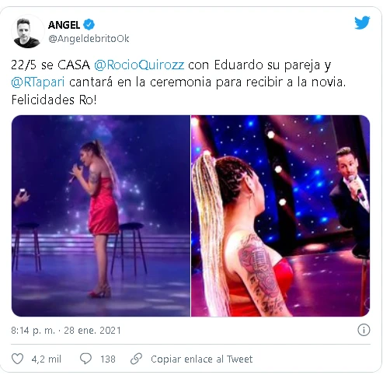Open the @AngeldebritoOk handle
The width and height of the screenshot is (383, 375).
[x=89, y=39]
